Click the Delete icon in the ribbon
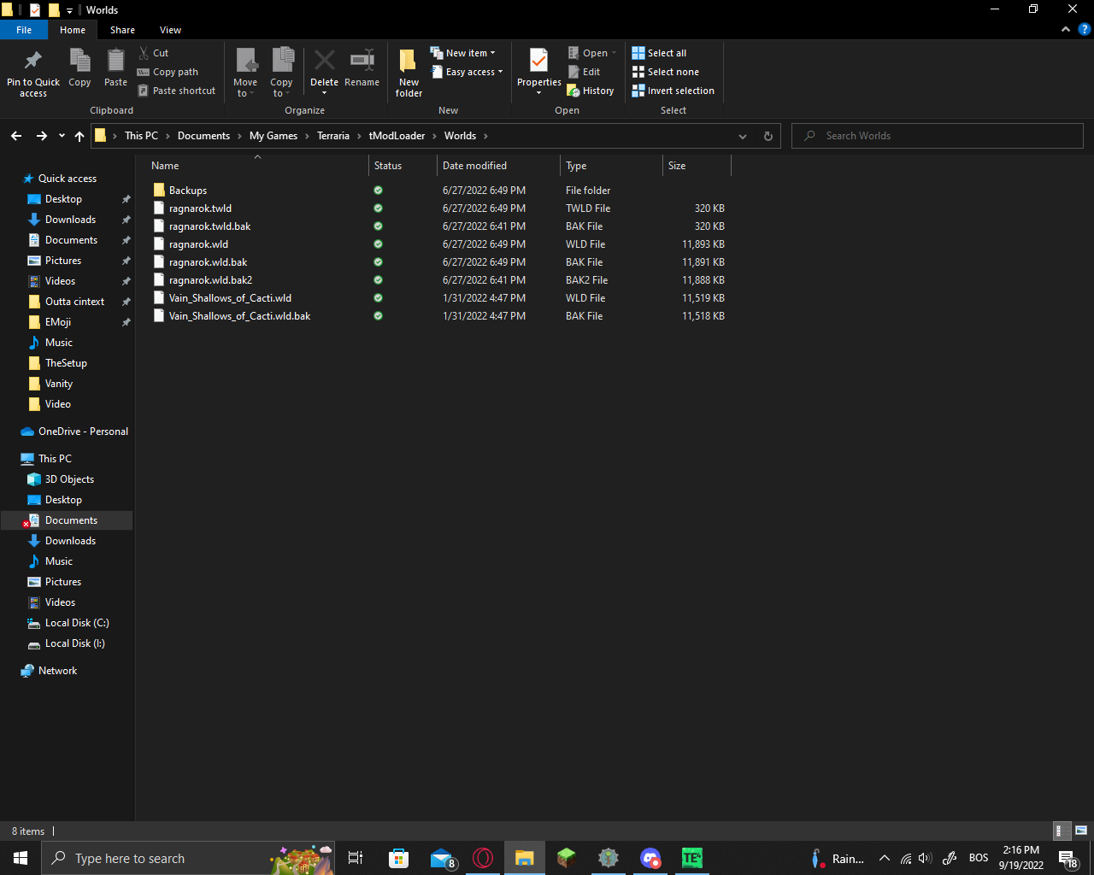1094x875 pixels. coord(324,62)
